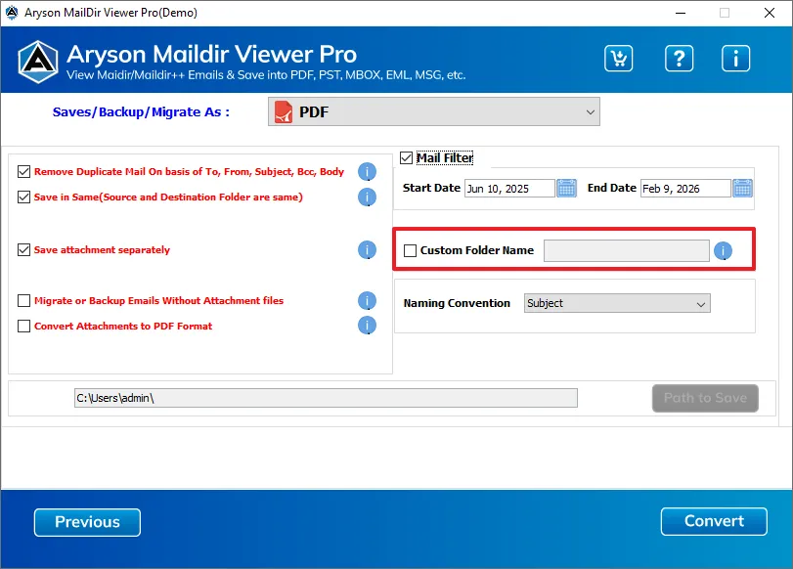
Task: Click the PDF icon in format selector
Action: [x=284, y=111]
